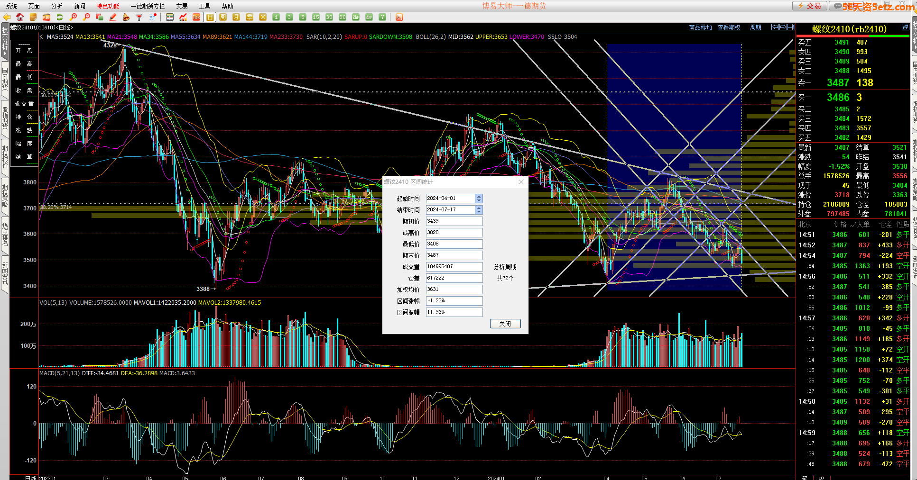Open the 商品叠加 link
The image size is (917, 480).
701,27
